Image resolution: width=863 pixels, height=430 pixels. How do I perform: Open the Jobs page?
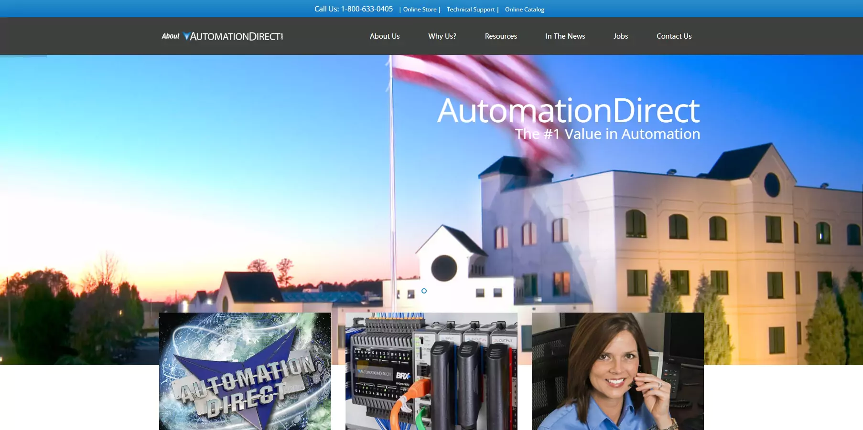(x=621, y=36)
